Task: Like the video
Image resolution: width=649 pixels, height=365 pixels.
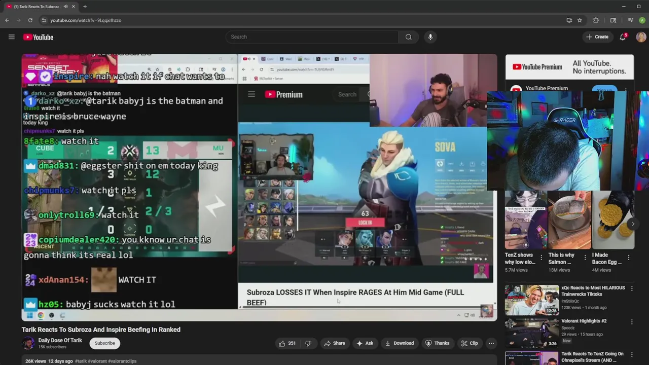Action: (287, 343)
